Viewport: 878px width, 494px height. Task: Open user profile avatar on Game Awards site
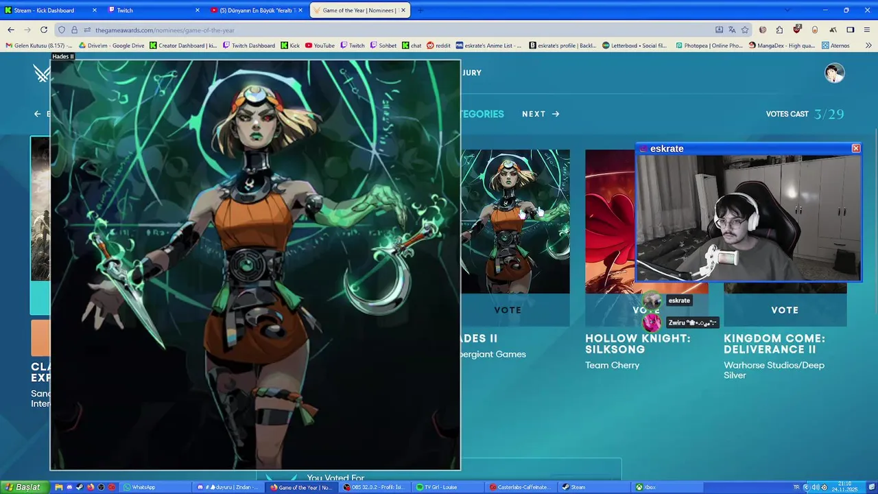click(x=834, y=73)
